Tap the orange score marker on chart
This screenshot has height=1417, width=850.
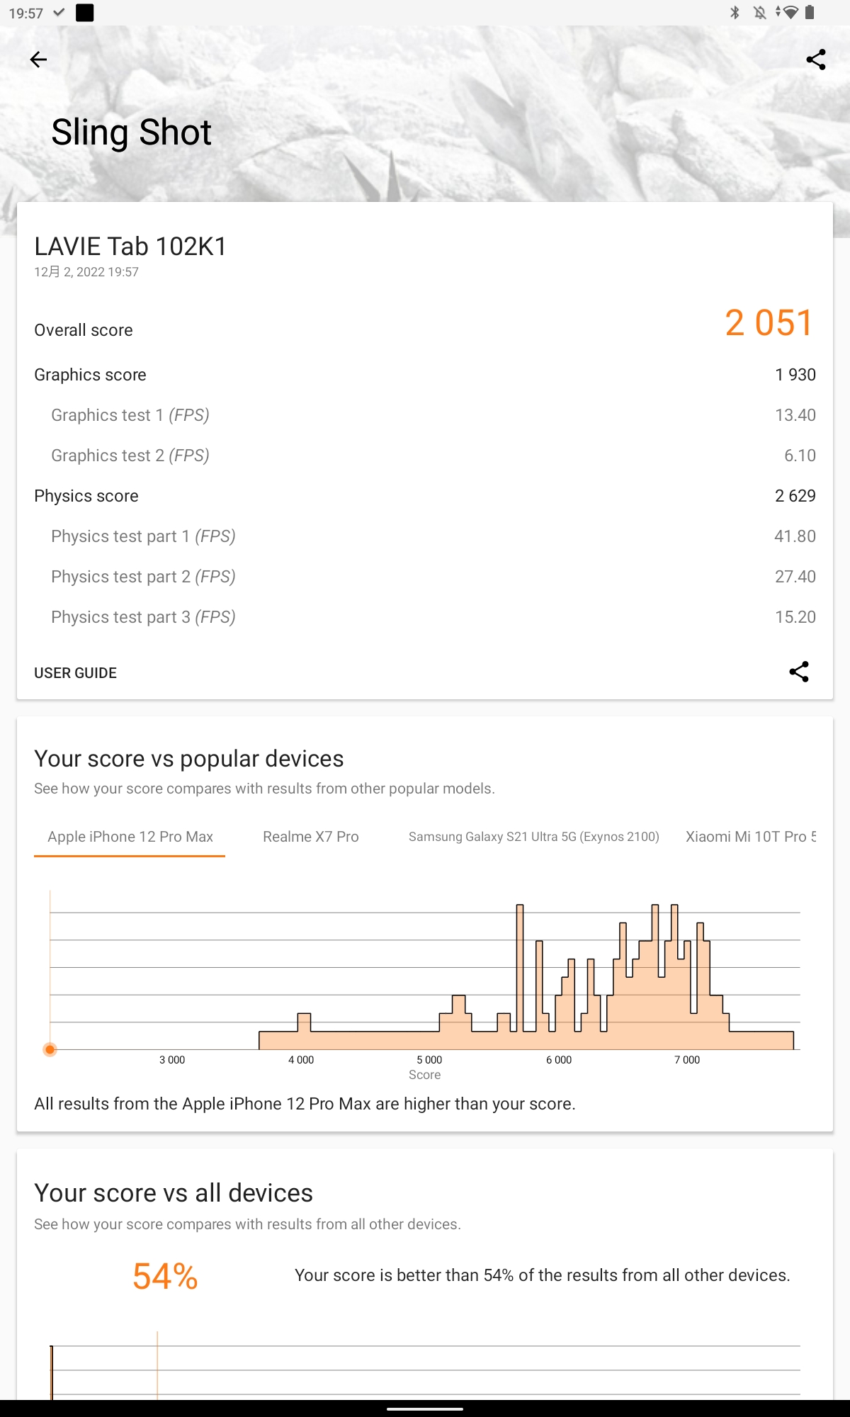(50, 1049)
